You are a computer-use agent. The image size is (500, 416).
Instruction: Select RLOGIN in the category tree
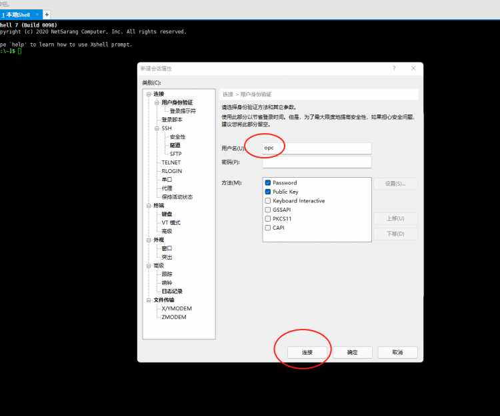(x=171, y=171)
